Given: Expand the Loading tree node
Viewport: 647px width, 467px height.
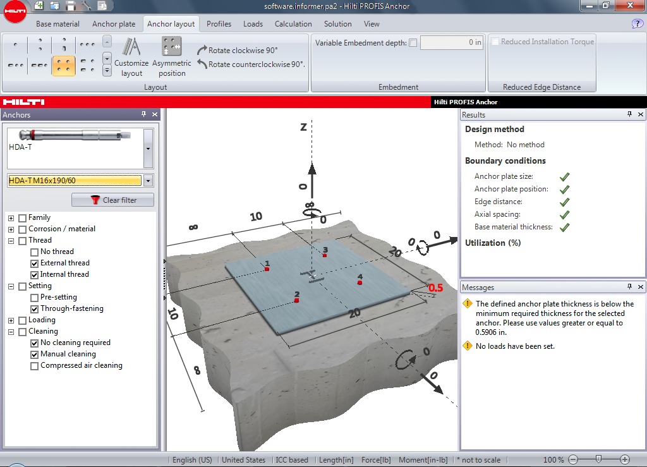Looking at the screenshot, I should (x=11, y=320).
